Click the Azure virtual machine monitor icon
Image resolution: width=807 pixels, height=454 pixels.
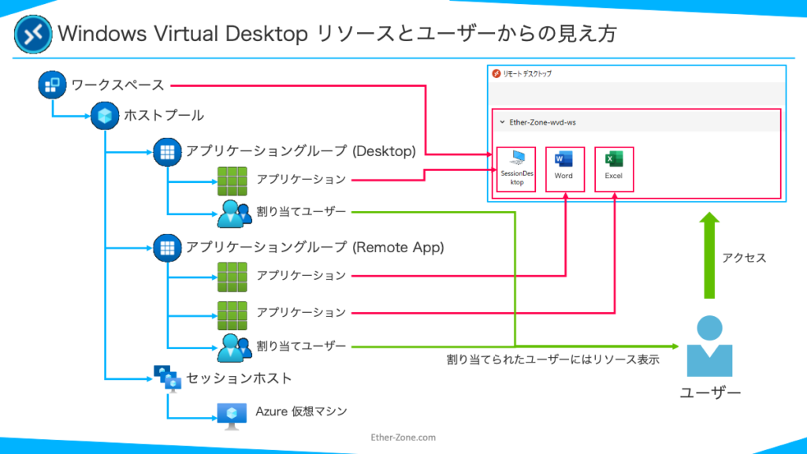pos(232,416)
